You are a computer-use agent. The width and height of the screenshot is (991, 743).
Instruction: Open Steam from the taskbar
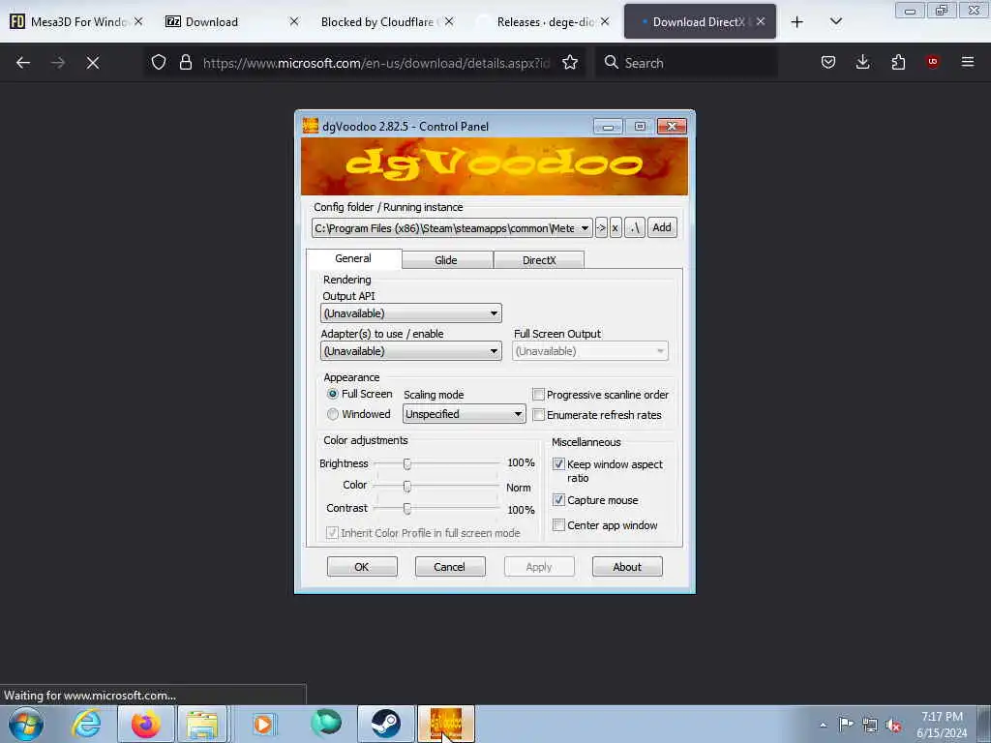pyautogui.click(x=386, y=724)
